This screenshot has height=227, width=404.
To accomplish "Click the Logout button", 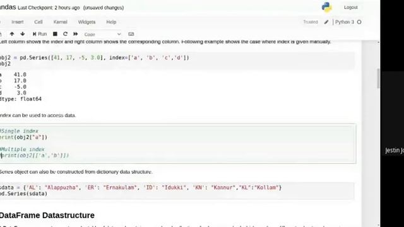I will tap(351, 8).
